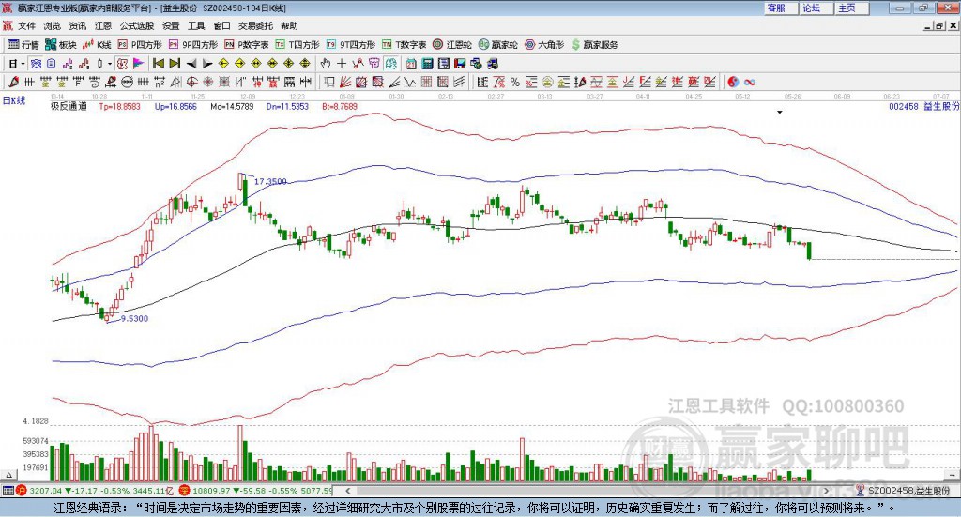
Task: Open the T数字表 tool
Action: pyautogui.click(x=404, y=45)
